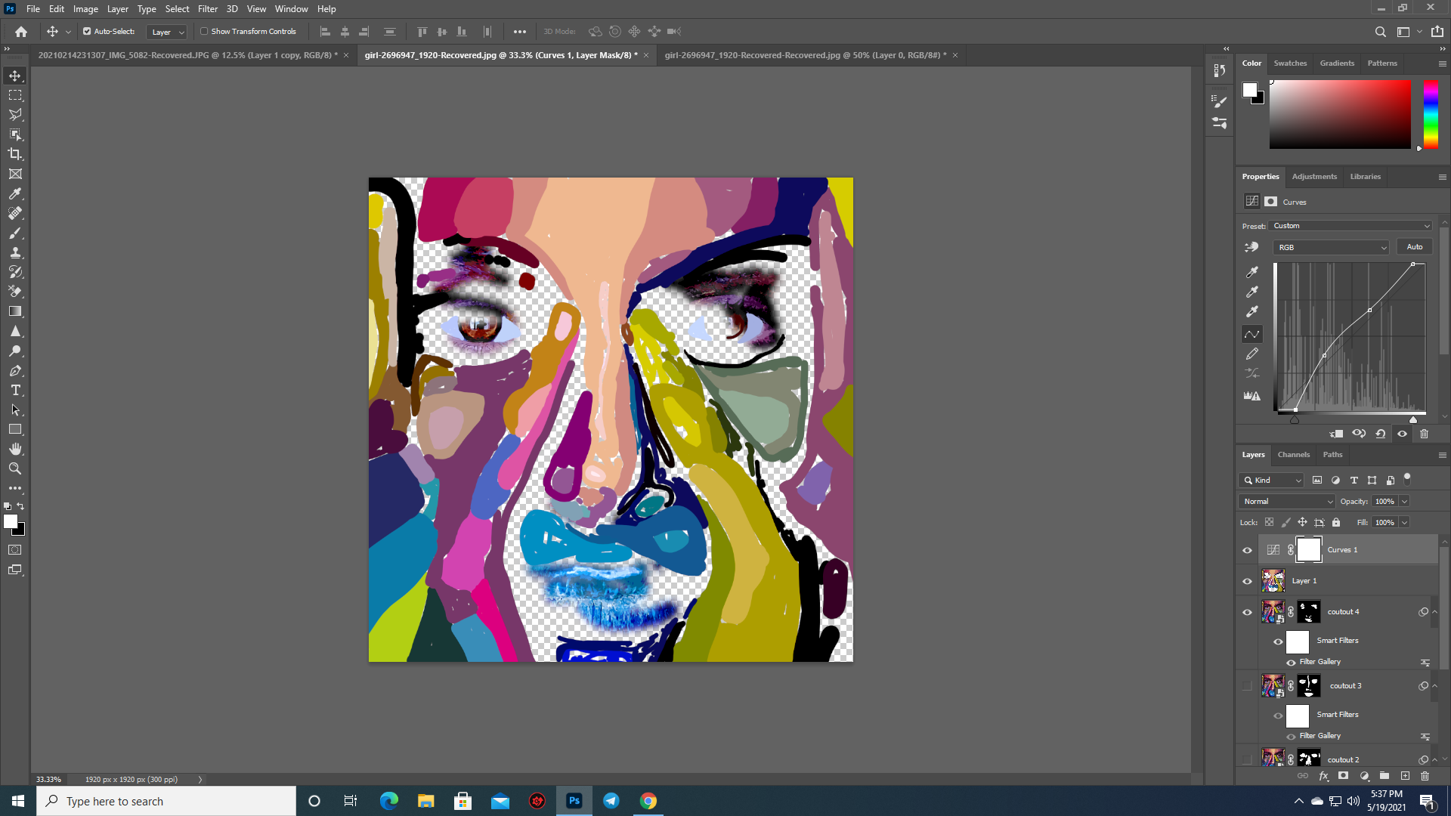Open the Select menu

tap(177, 9)
